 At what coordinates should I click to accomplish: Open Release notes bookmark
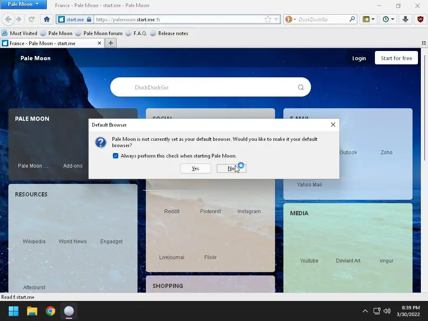pos(169,33)
